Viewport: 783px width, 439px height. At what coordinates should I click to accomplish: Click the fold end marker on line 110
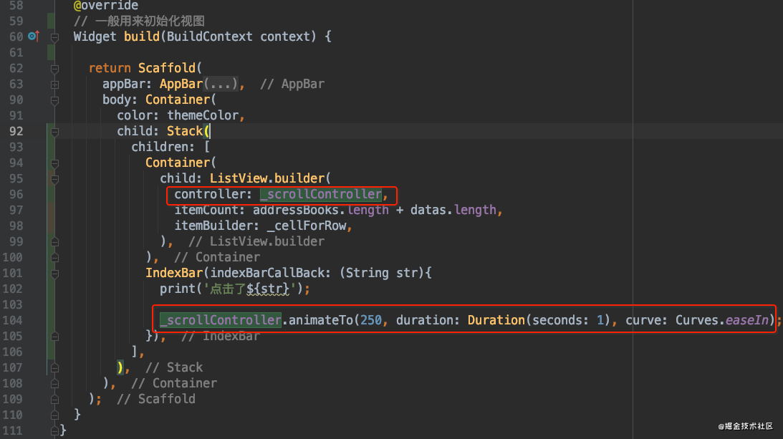coord(55,415)
